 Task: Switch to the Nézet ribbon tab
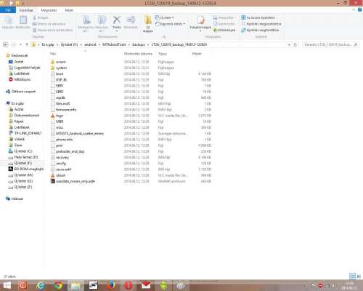tap(69, 10)
